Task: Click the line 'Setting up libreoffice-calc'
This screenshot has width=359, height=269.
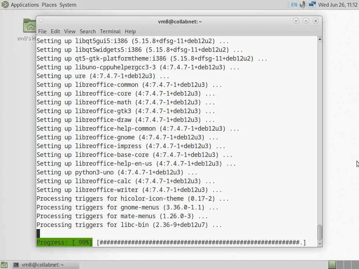Action: click(126, 181)
